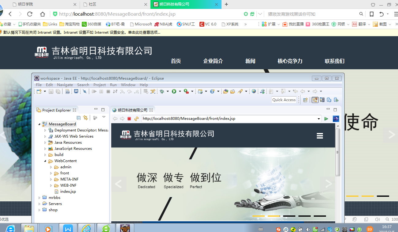Click next-slide arrow in embedded page carousel
Viewport: 398px width, 232px height.
(x=328, y=184)
